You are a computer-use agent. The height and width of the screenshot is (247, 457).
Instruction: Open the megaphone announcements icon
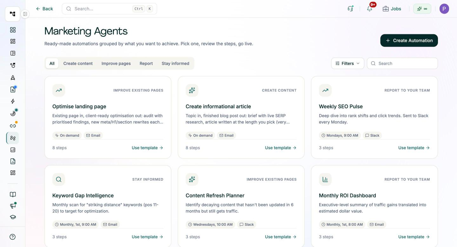13,206
